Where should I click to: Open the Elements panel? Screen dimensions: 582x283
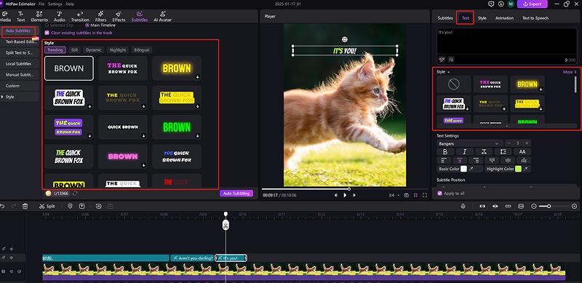click(x=39, y=17)
